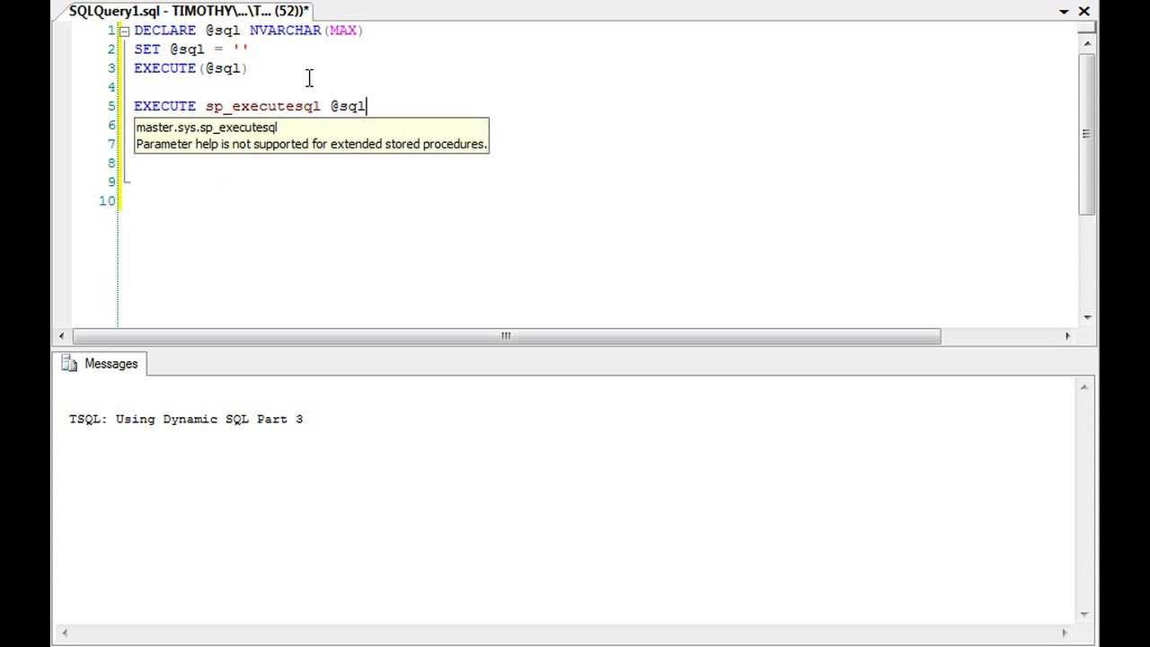Click the 'Parameter help is not supported' tooltip text

click(x=312, y=144)
